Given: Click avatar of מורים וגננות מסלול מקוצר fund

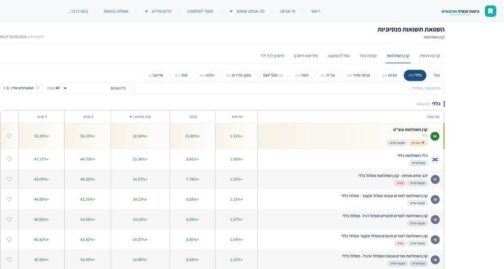Looking at the screenshot, I should pyautogui.click(x=435, y=199).
